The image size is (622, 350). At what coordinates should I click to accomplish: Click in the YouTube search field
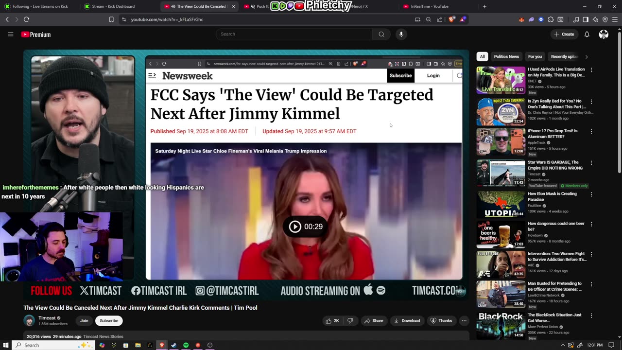[294, 34]
